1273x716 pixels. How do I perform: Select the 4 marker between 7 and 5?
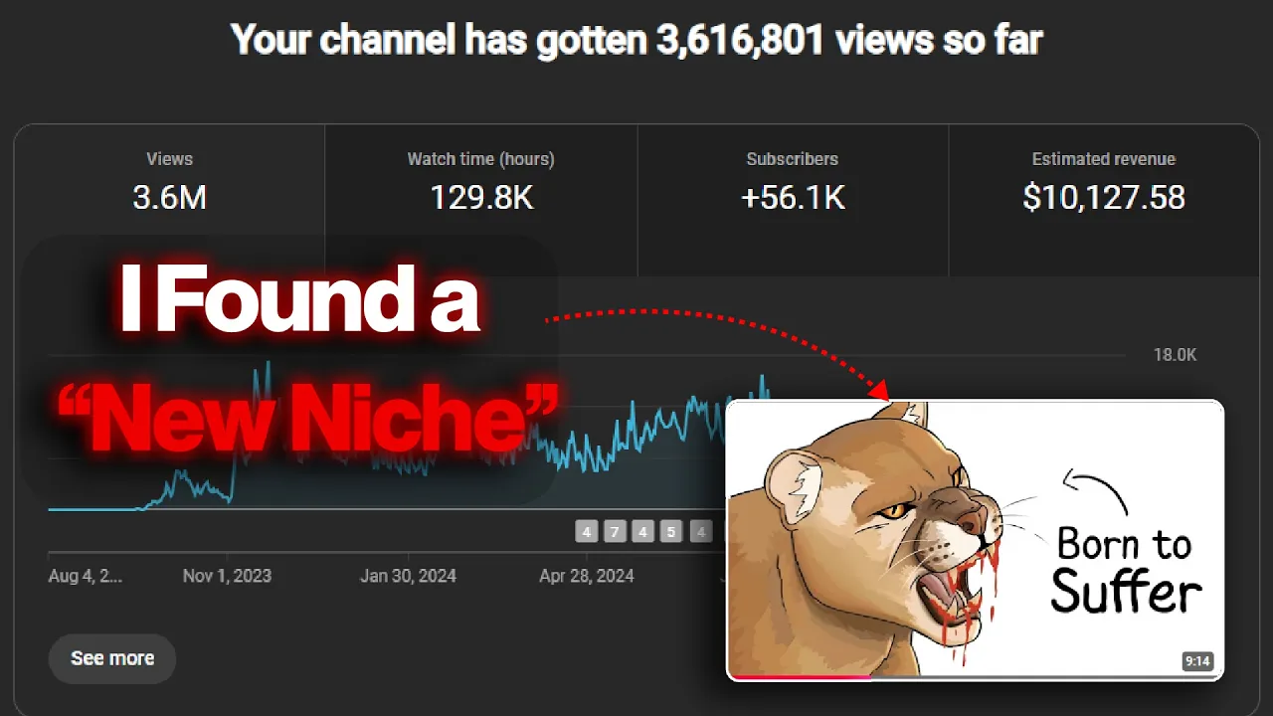coord(643,532)
